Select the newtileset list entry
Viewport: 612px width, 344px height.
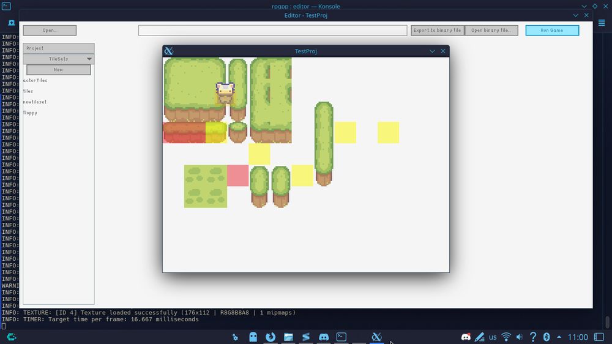click(x=35, y=102)
